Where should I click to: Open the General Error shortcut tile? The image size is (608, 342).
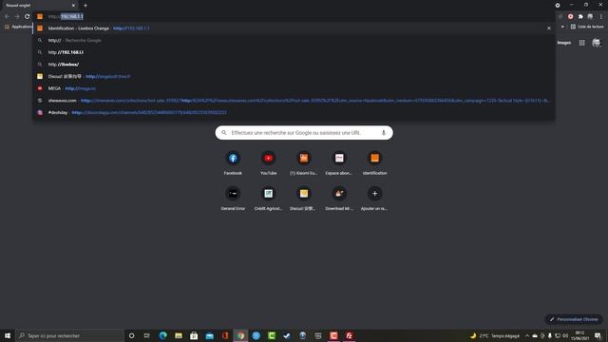click(x=233, y=199)
